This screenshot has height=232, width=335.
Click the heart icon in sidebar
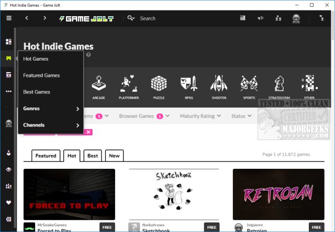pos(8,202)
